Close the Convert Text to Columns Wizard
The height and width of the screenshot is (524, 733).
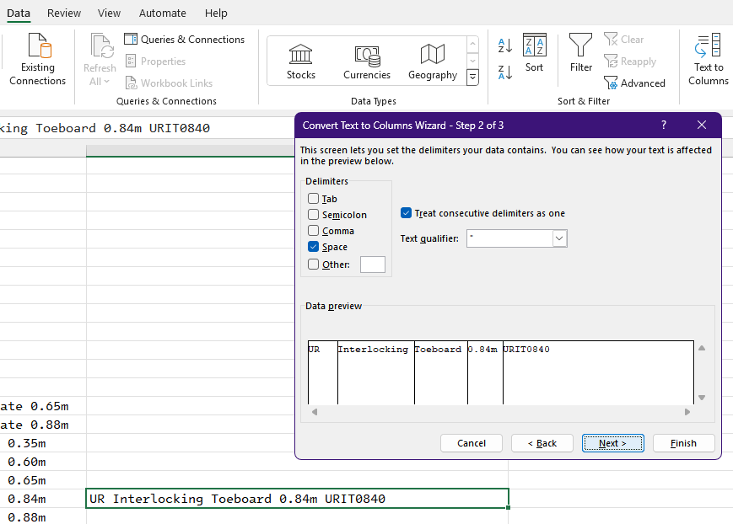702,125
